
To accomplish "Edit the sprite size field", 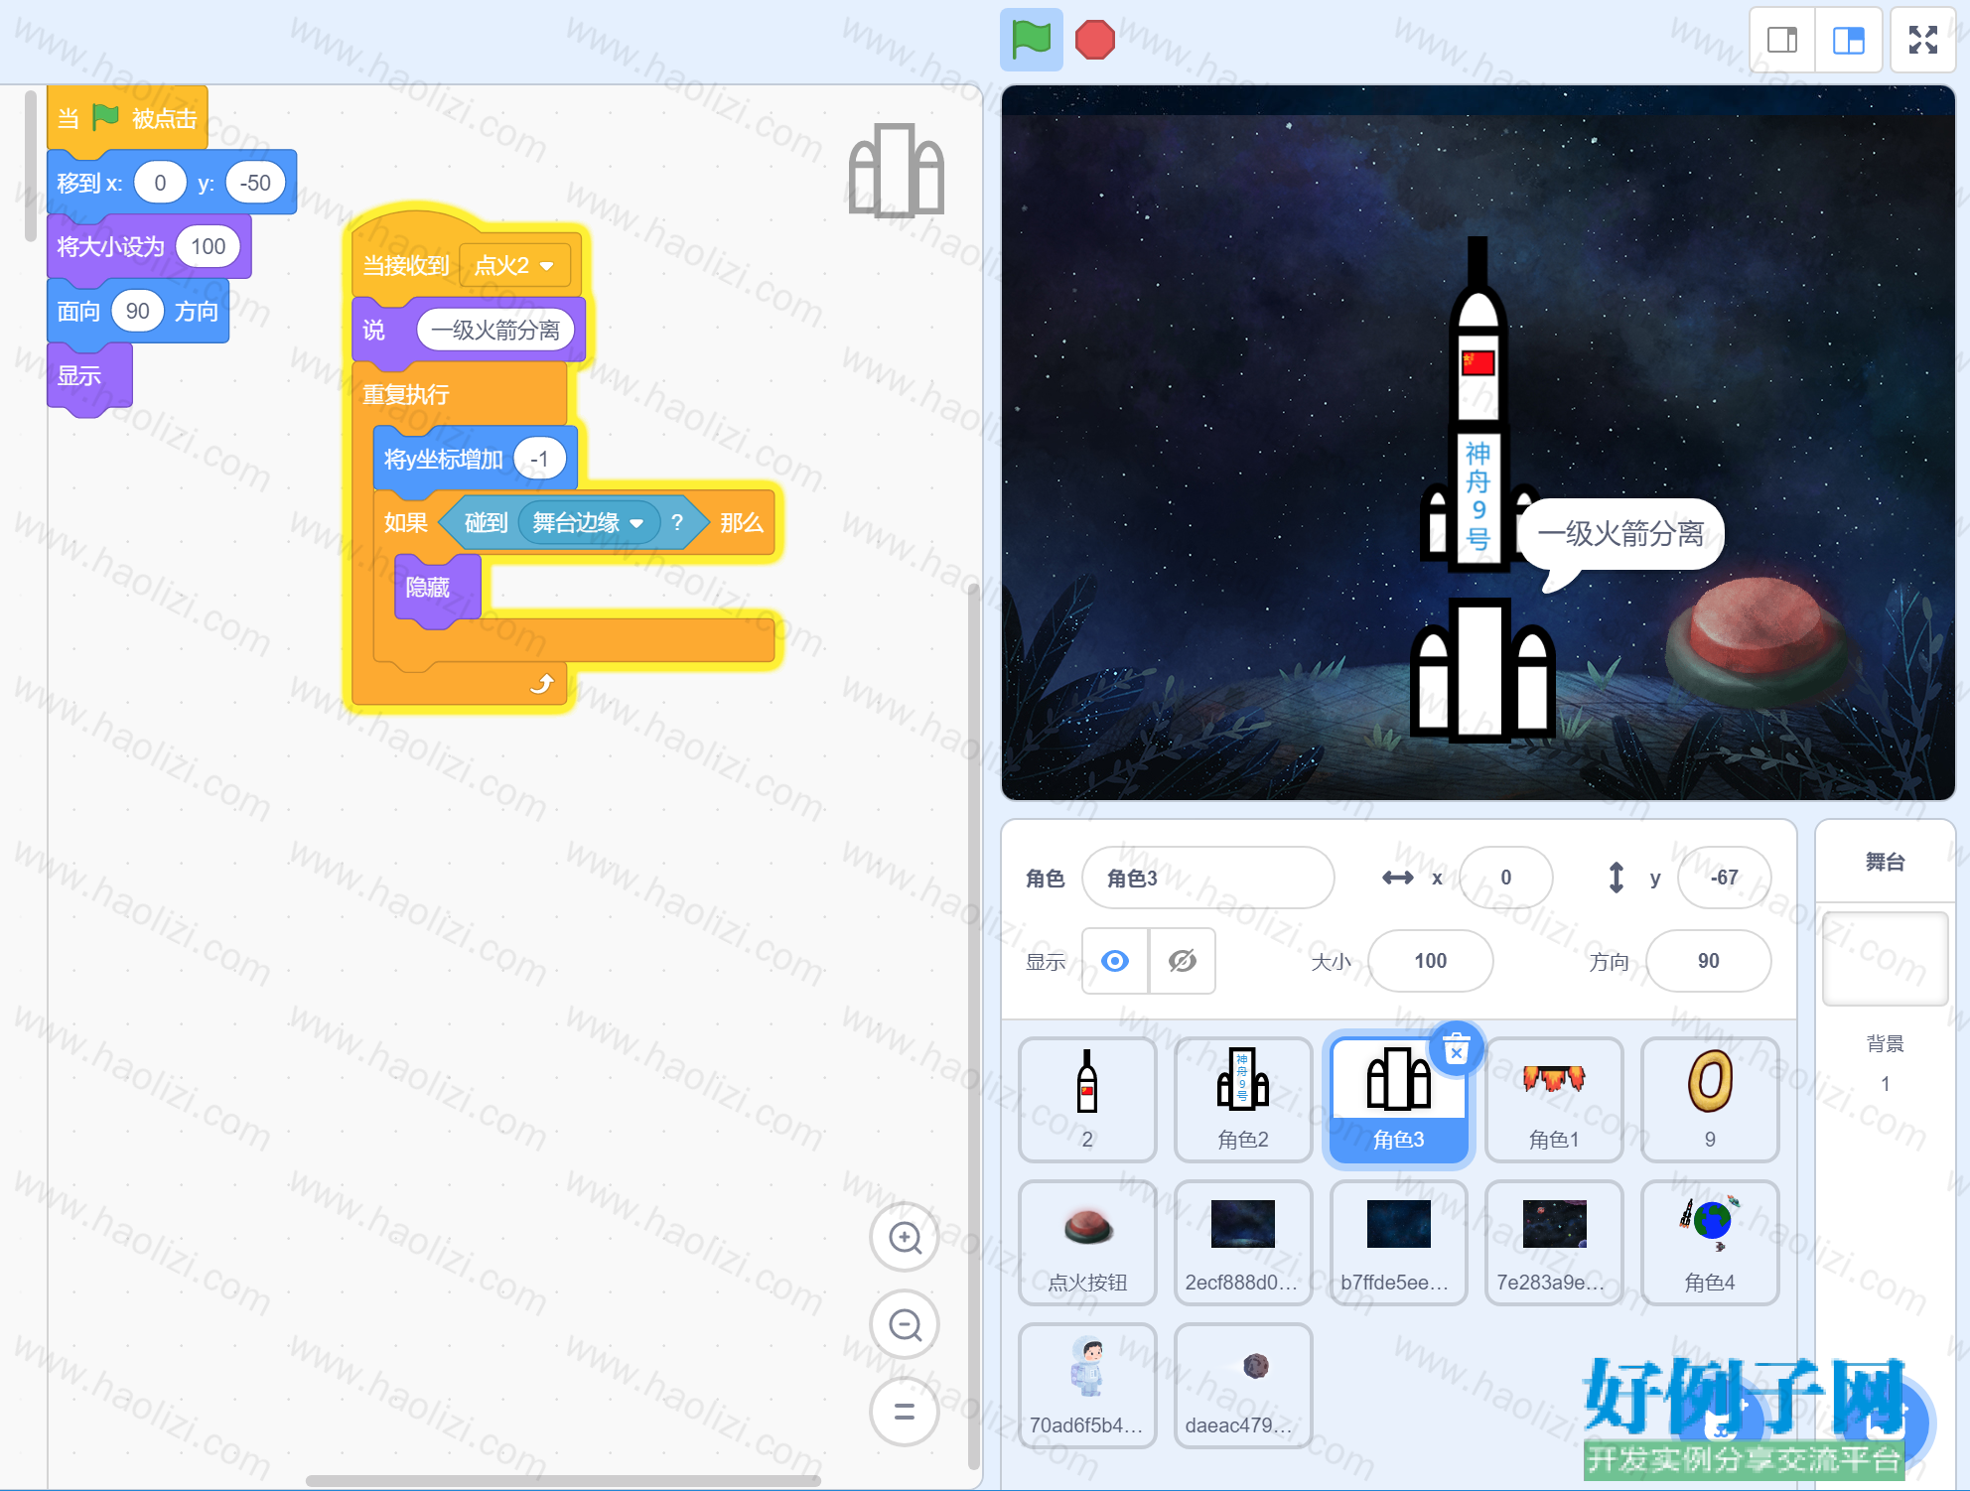I will [1430, 961].
